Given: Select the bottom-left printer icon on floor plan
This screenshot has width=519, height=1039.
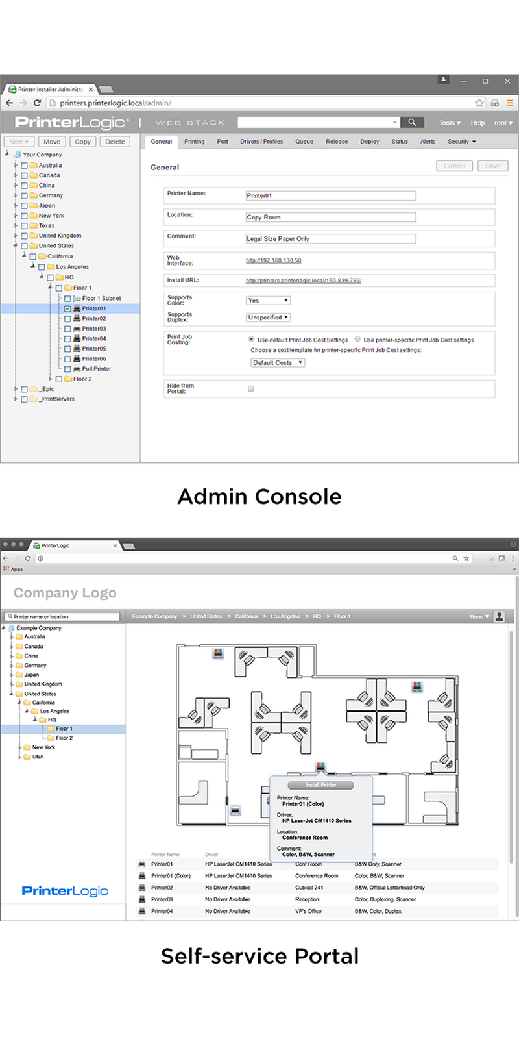Looking at the screenshot, I should tap(235, 810).
